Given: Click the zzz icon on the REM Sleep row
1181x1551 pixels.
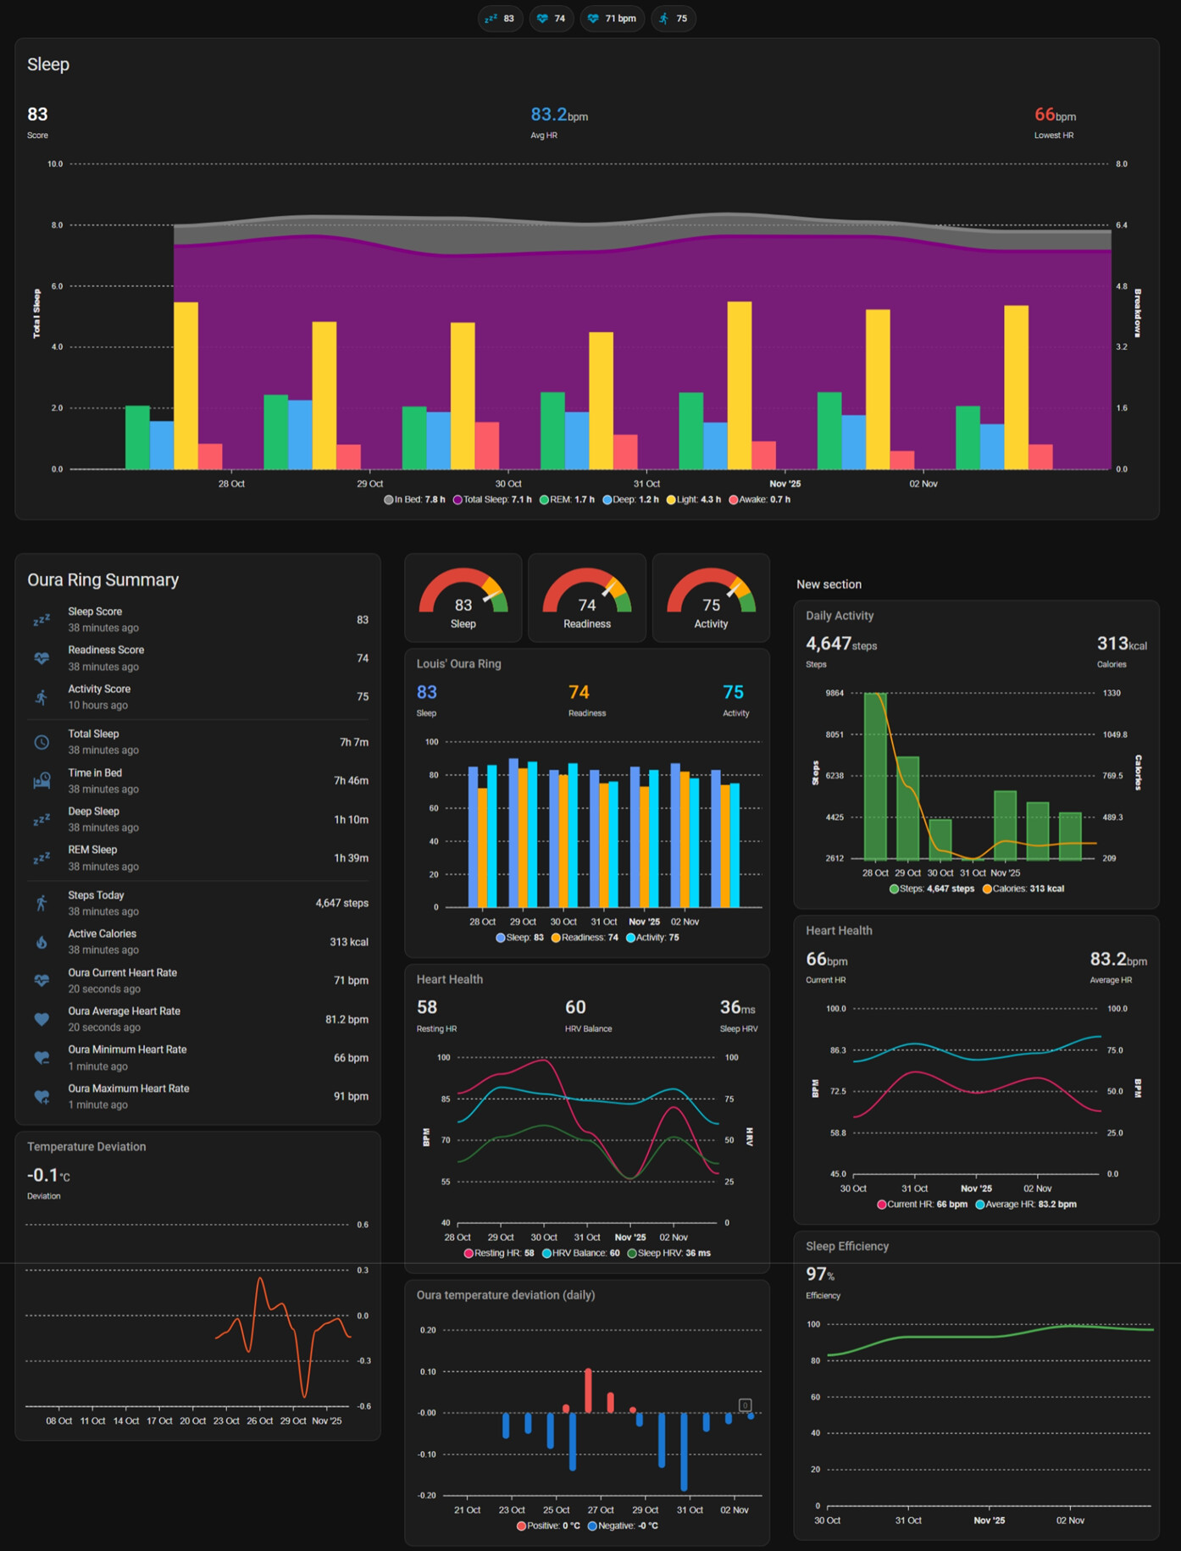Looking at the screenshot, I should [42, 858].
